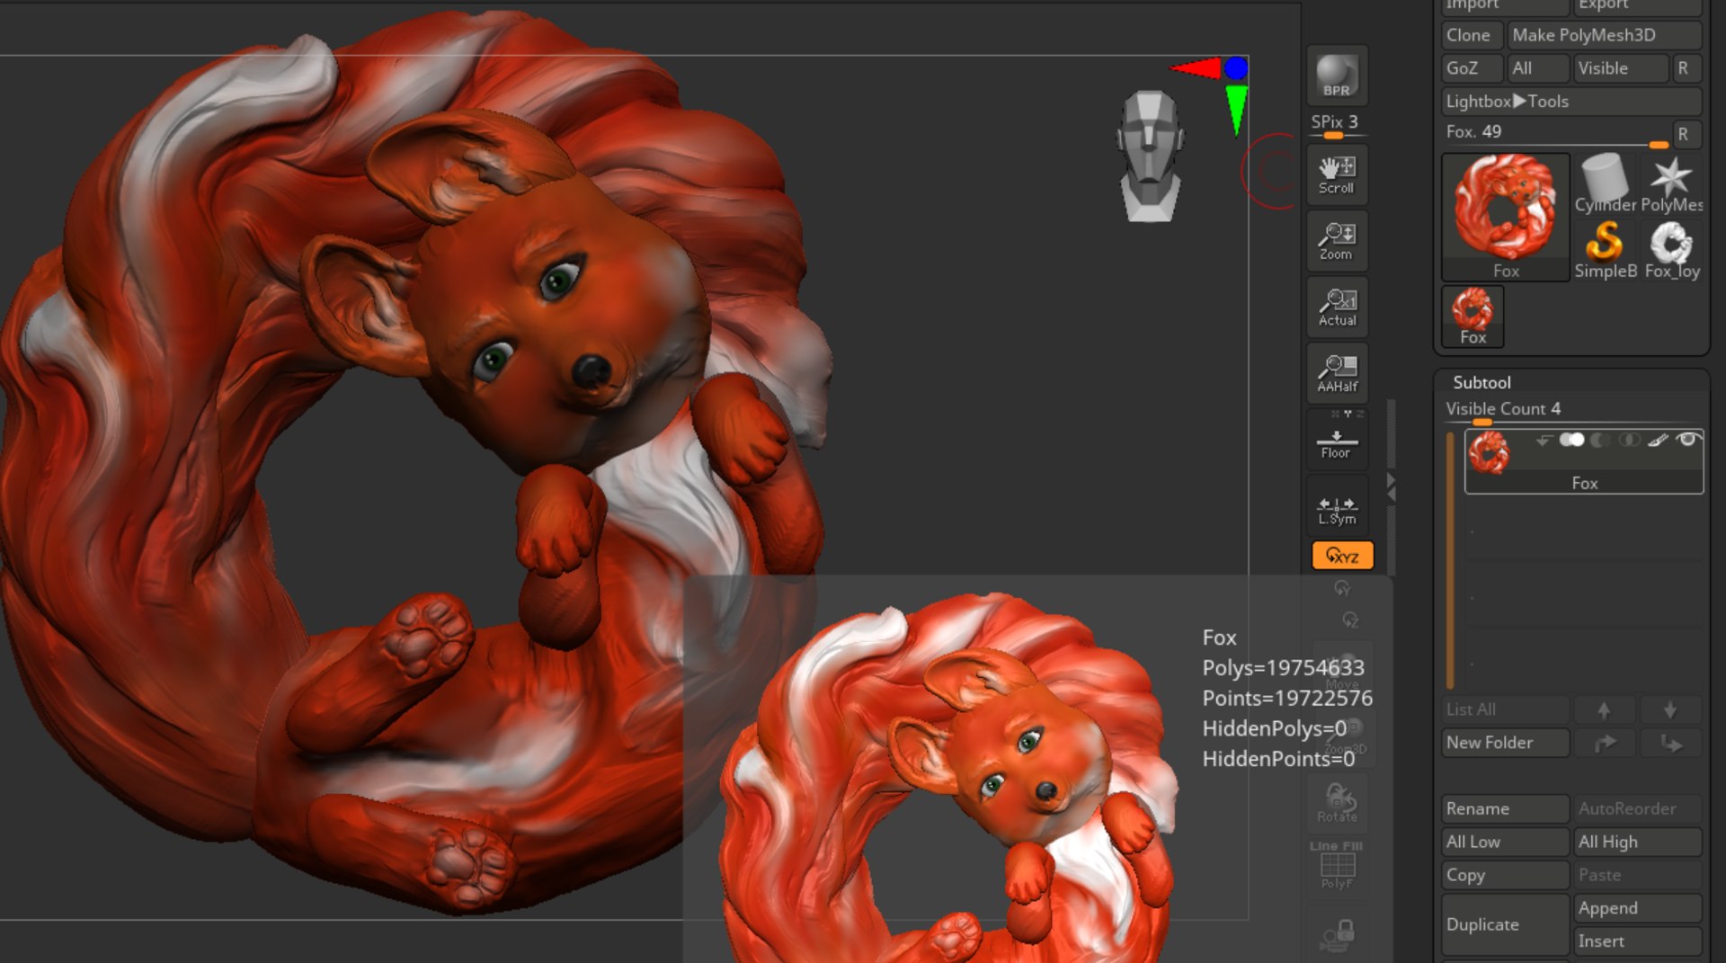Image resolution: width=1726 pixels, height=963 pixels.
Task: Toggle Floor grid display
Action: [1337, 441]
